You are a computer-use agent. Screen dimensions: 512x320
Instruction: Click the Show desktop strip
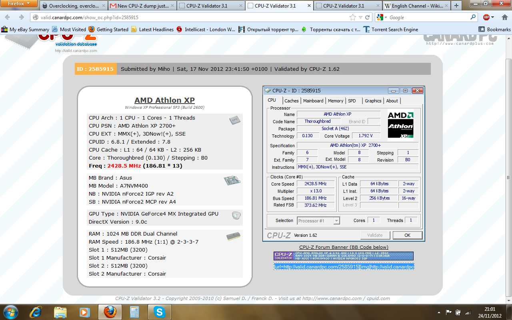509,312
